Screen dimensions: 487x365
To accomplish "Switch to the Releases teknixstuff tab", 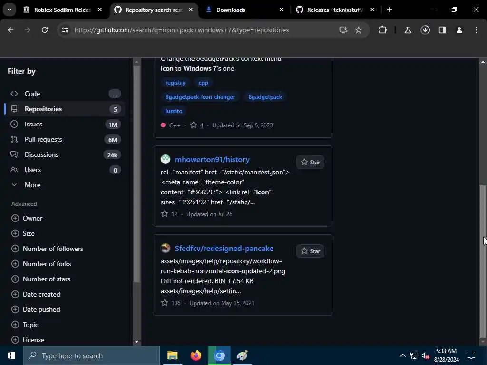I will pyautogui.click(x=335, y=10).
